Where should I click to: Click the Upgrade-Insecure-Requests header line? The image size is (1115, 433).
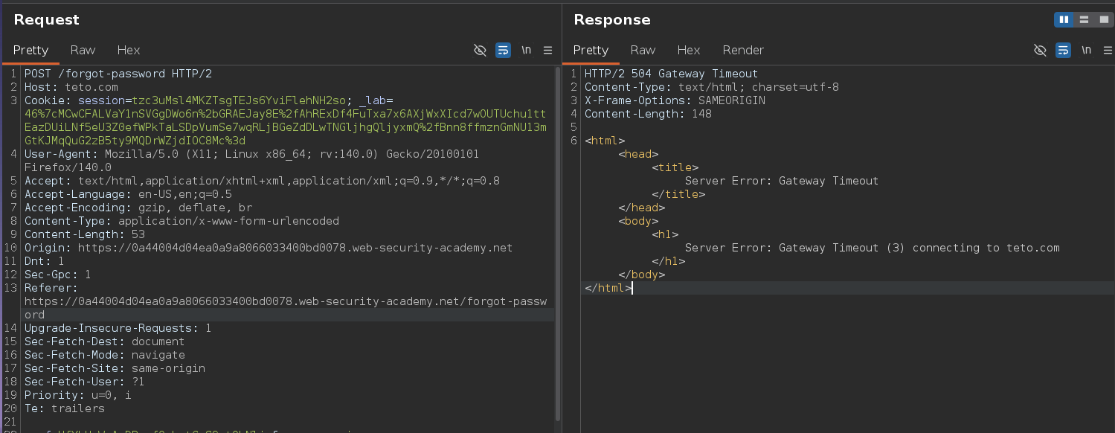pos(118,328)
